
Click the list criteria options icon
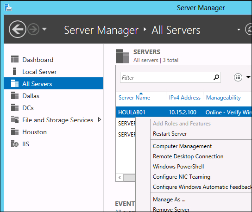pos(238,77)
